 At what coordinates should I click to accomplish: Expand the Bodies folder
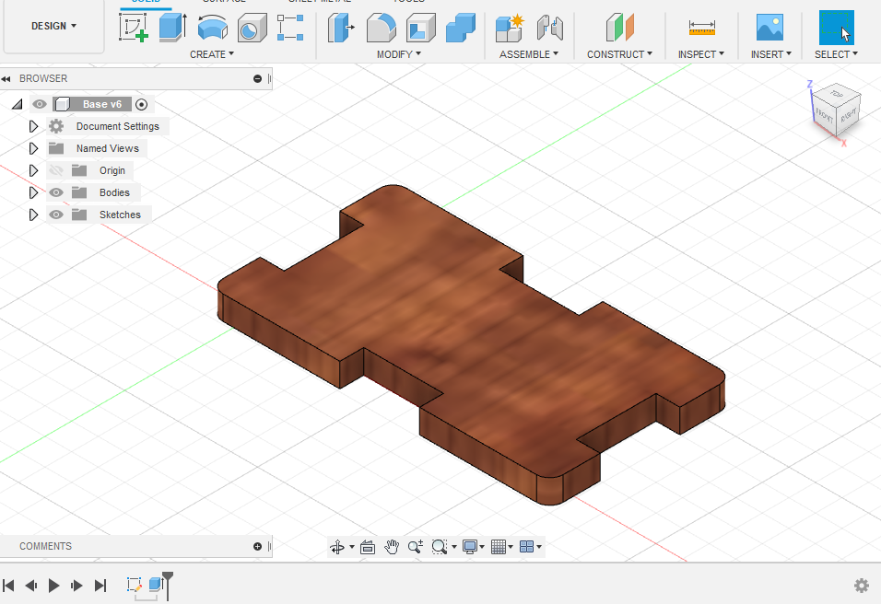coord(33,192)
